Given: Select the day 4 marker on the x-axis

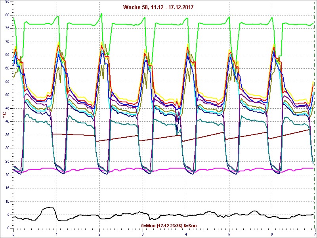Looking at the screenshot, I should tap(186, 234).
